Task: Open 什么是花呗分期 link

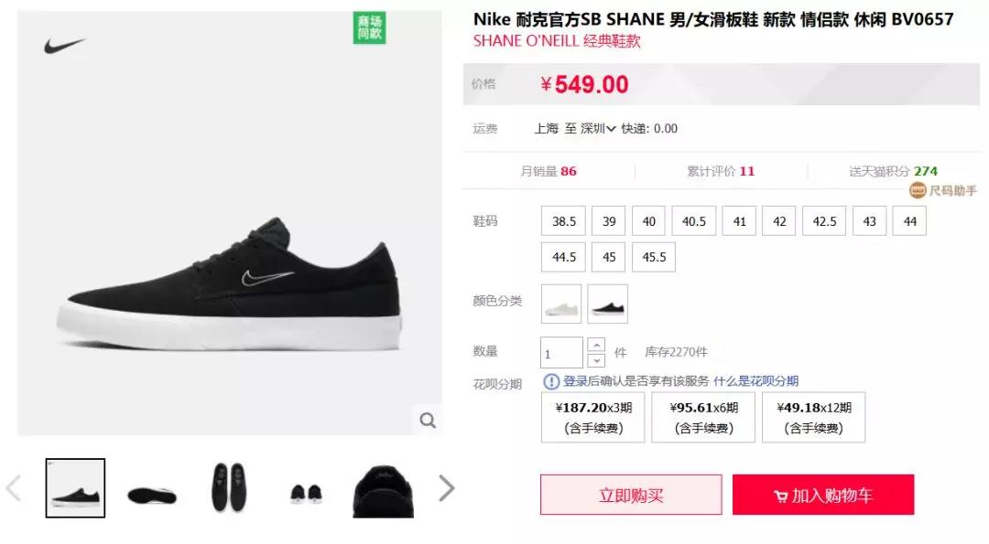Action: click(x=755, y=381)
